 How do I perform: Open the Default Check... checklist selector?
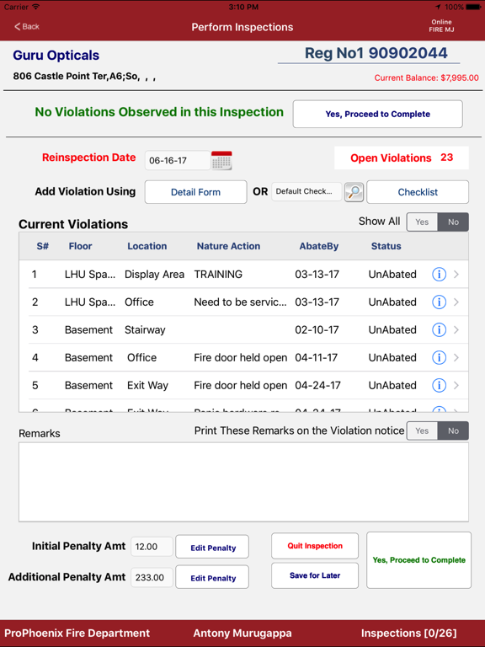pos(306,191)
